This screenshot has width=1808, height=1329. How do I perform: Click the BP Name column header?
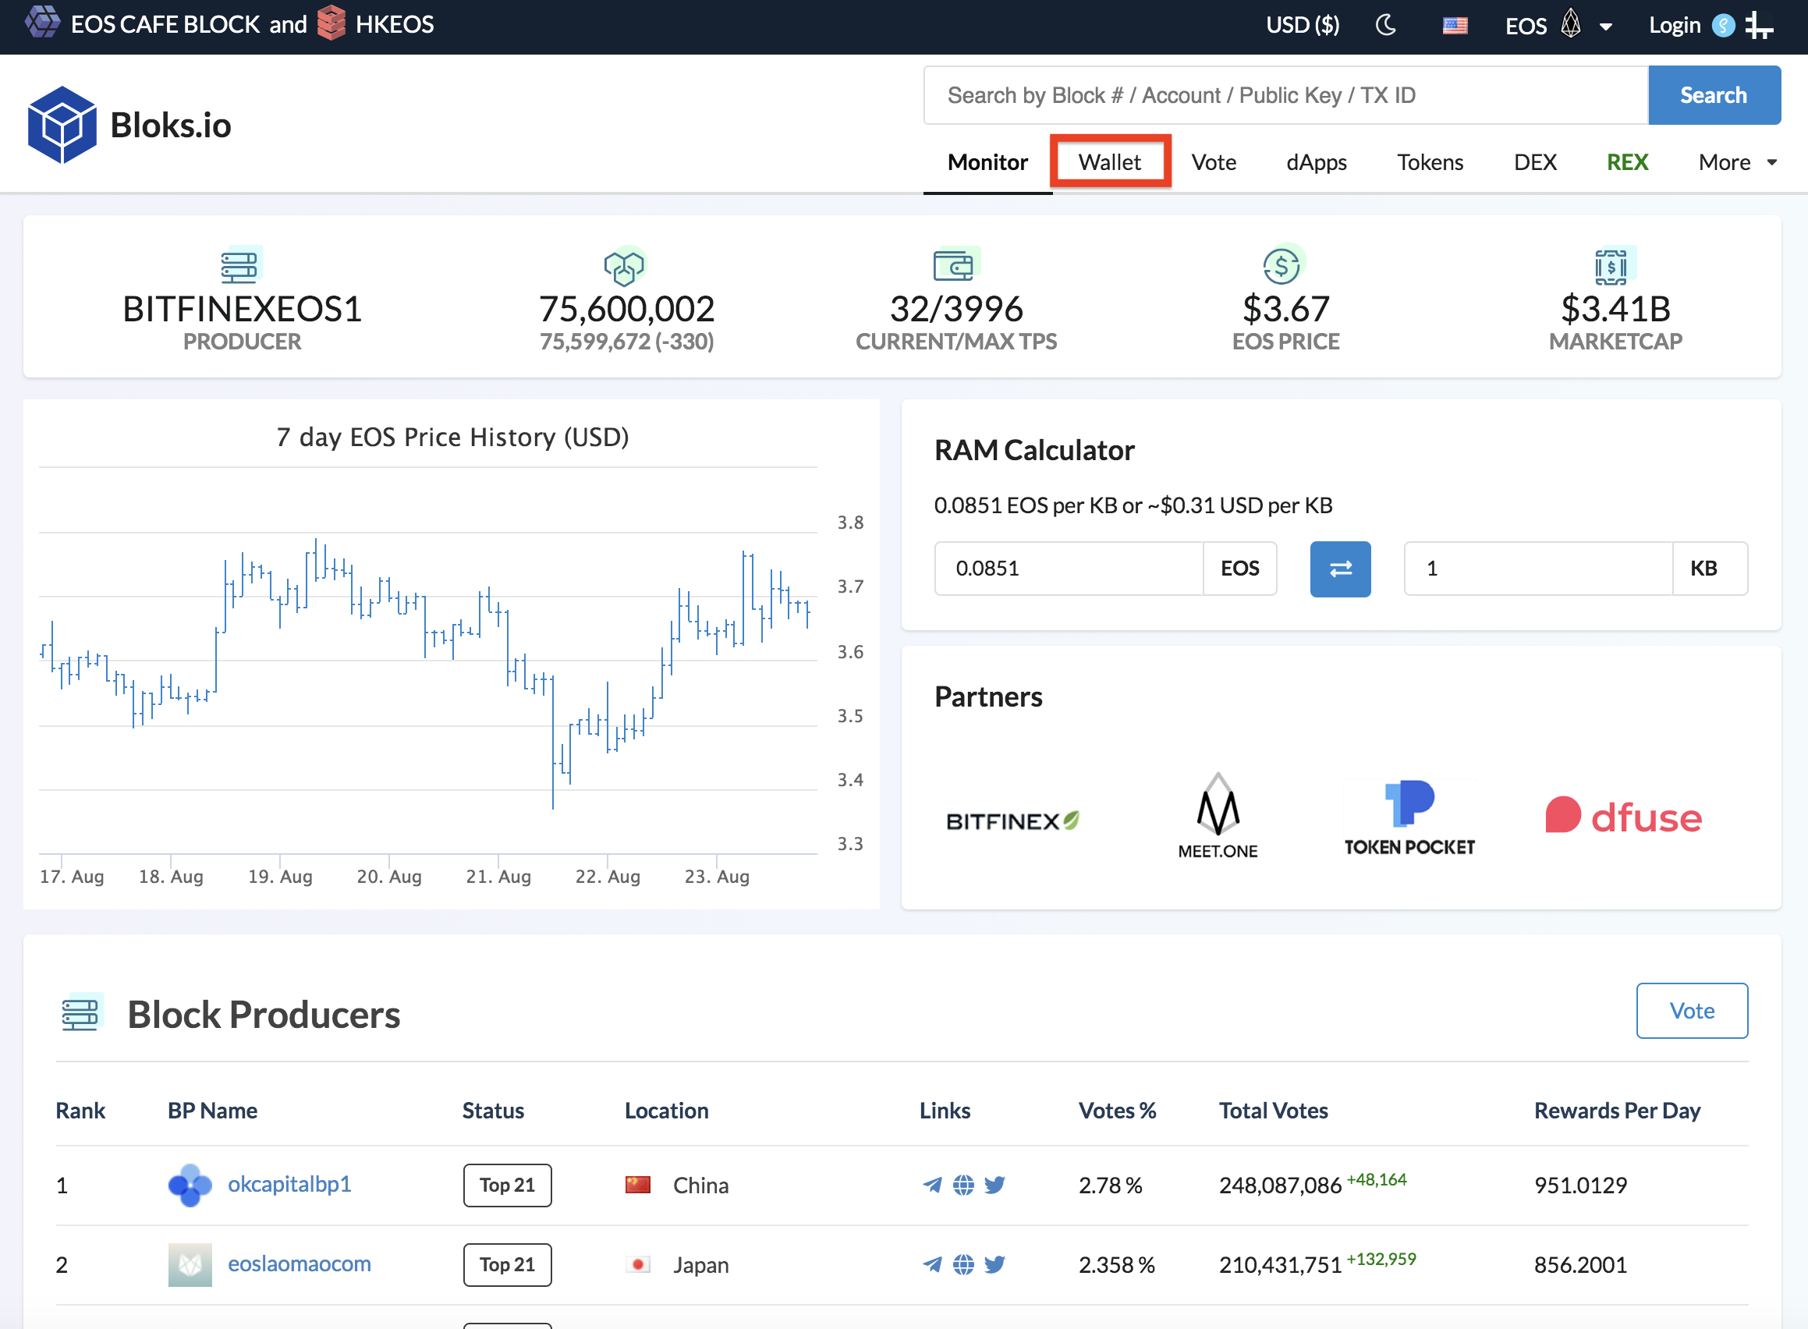coord(212,1110)
